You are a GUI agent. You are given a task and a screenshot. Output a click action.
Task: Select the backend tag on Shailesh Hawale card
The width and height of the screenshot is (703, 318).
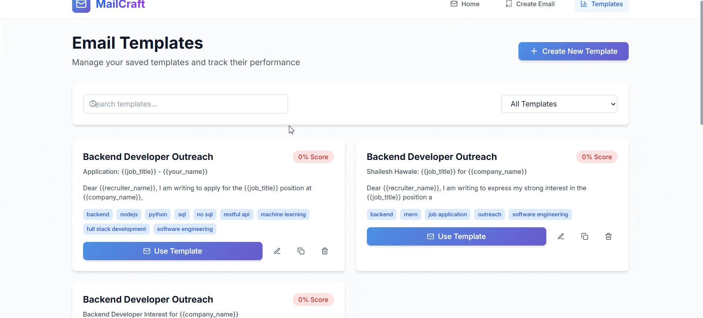click(382, 214)
